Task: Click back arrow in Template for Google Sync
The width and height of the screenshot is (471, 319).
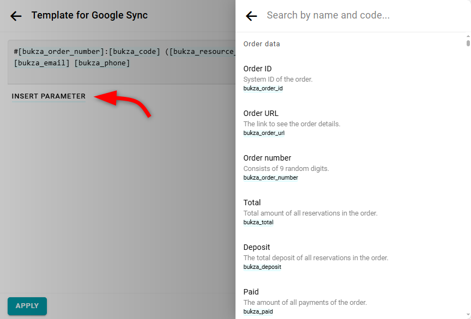Action: pos(16,16)
